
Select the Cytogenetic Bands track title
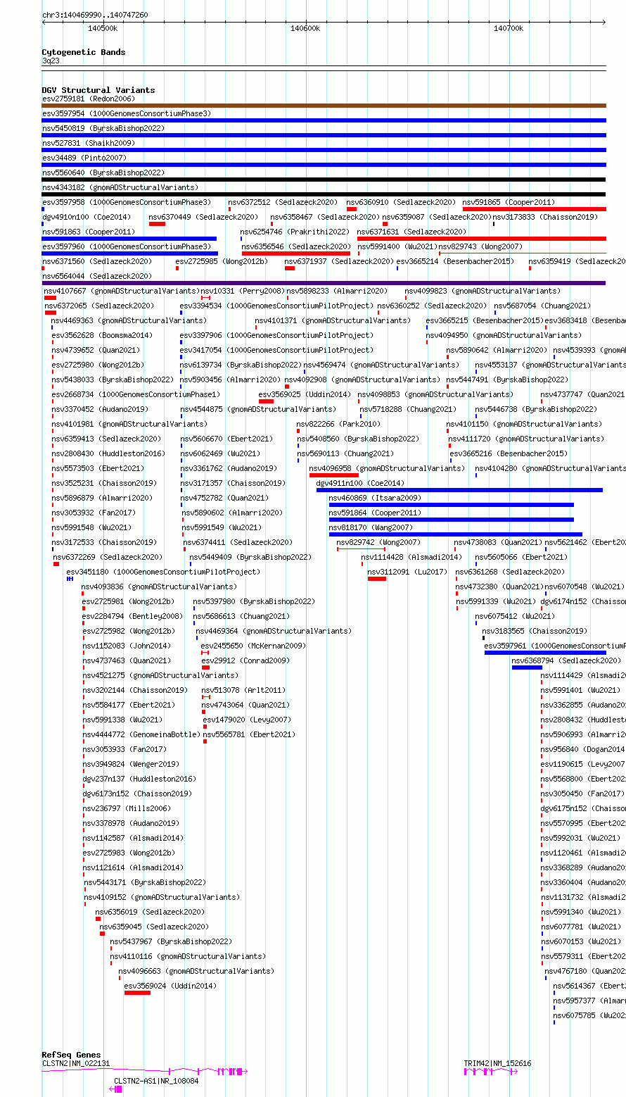[x=84, y=52]
